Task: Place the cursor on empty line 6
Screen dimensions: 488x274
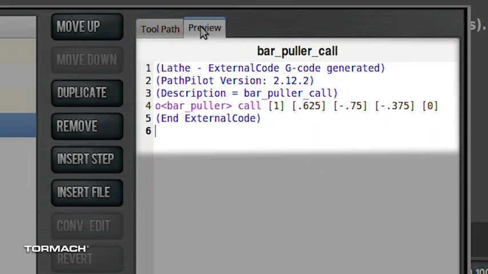Action: [x=229, y=131]
